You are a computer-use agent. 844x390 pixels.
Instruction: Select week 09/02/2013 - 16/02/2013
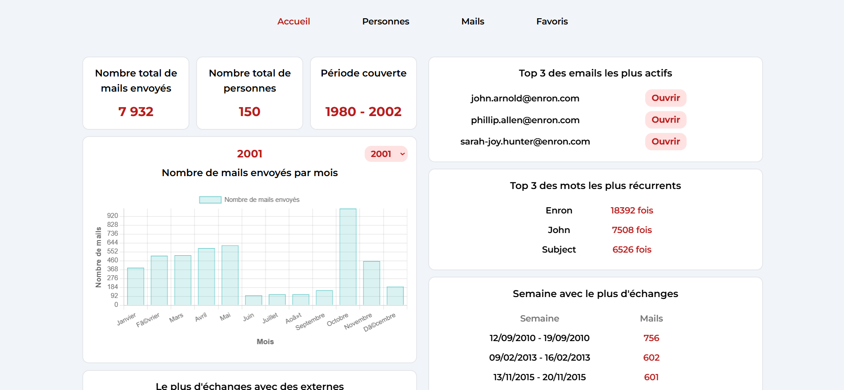(x=539, y=358)
